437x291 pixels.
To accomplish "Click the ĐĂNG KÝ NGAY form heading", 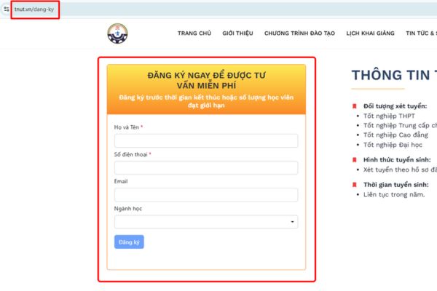I will [206, 80].
